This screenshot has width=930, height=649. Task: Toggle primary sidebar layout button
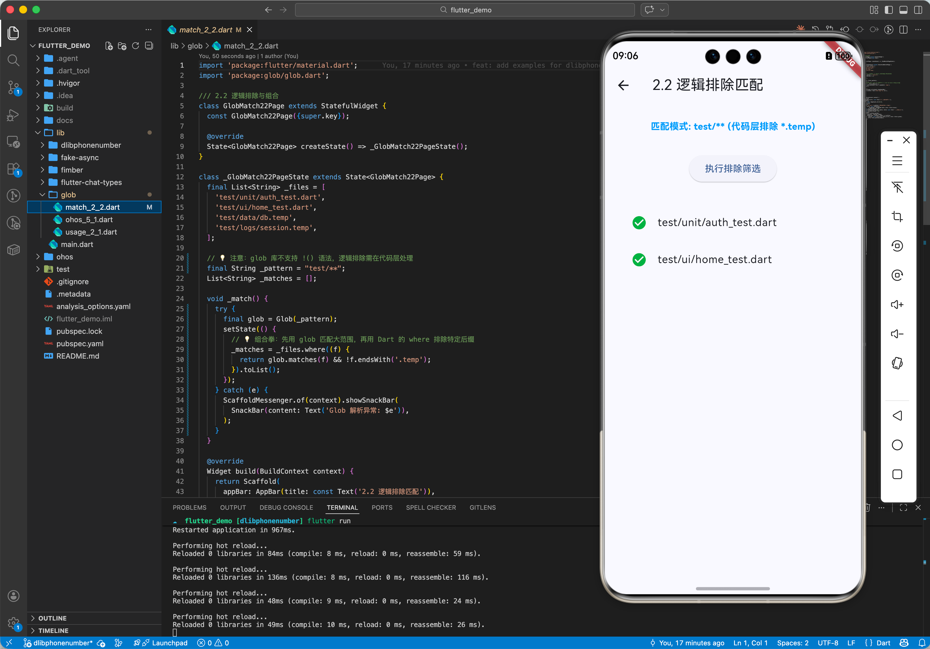click(889, 10)
